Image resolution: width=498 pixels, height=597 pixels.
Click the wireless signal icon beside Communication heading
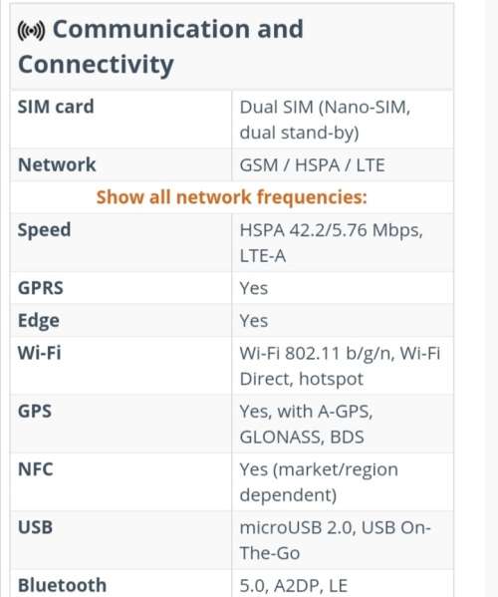[x=31, y=31]
